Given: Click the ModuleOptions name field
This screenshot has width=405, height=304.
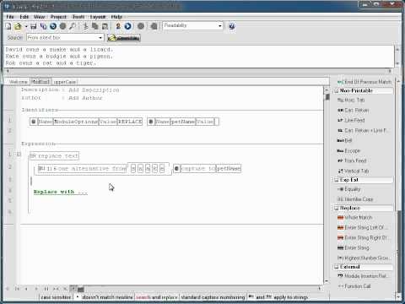Looking at the screenshot, I should click(76, 122).
